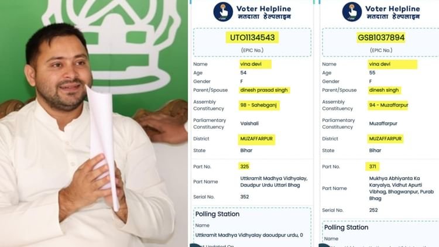Select EPIC number GSB1037894
Image resolution: width=439 pixels, height=247 pixels.
pyautogui.click(x=381, y=37)
